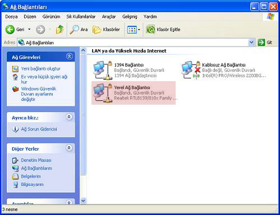Image resolution: width=280 pixels, height=215 pixels.
Task: Click the Bilgisayarım computer icon
Action: pos(16,185)
